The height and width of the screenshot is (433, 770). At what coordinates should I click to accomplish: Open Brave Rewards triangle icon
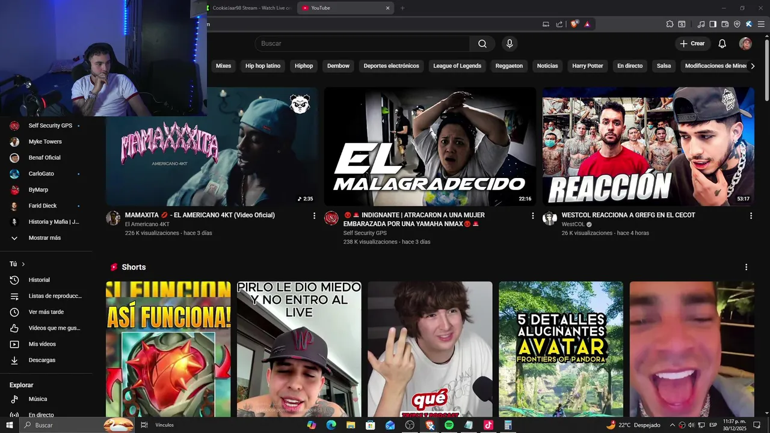pyautogui.click(x=587, y=24)
